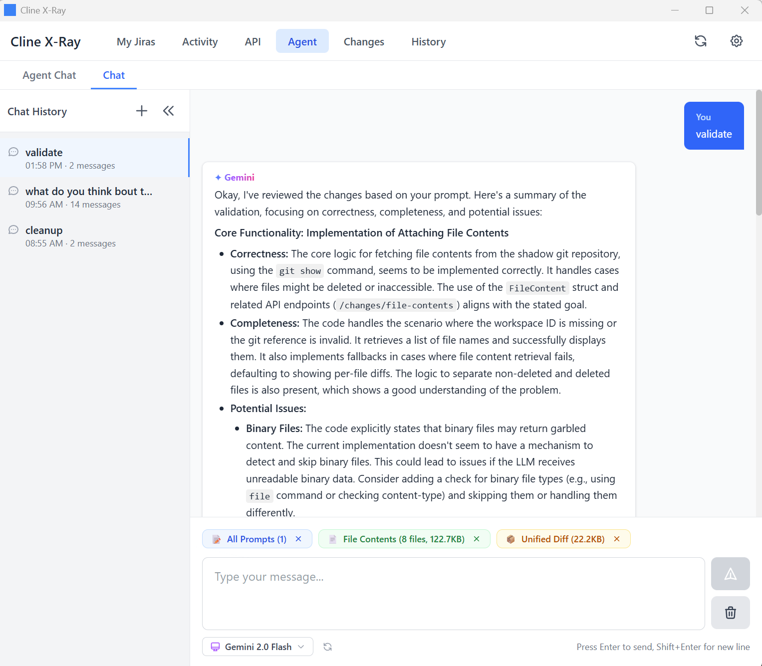Image resolution: width=762 pixels, height=666 pixels.
Task: Open the History tab
Action: click(x=429, y=42)
